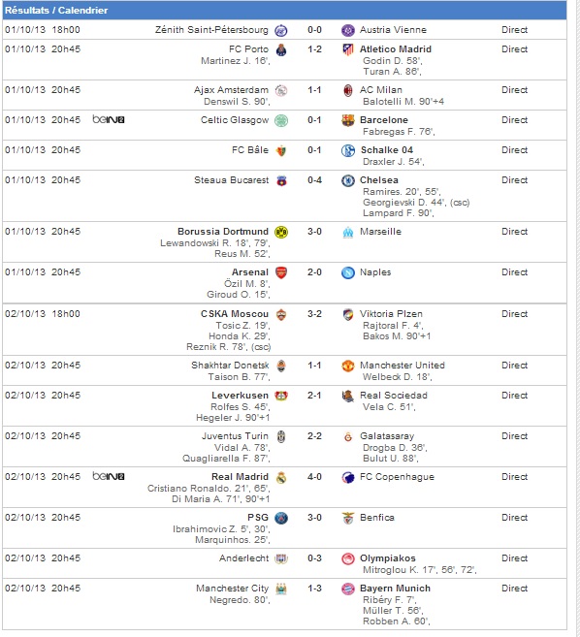Click the Borussia Dortmund yellow crest
The height and width of the screenshot is (637, 580).
[x=281, y=232]
